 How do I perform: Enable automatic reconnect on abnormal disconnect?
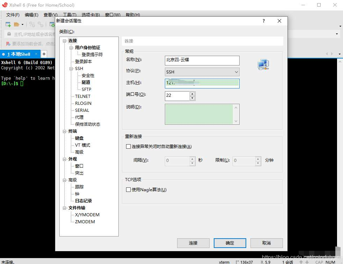coord(129,146)
